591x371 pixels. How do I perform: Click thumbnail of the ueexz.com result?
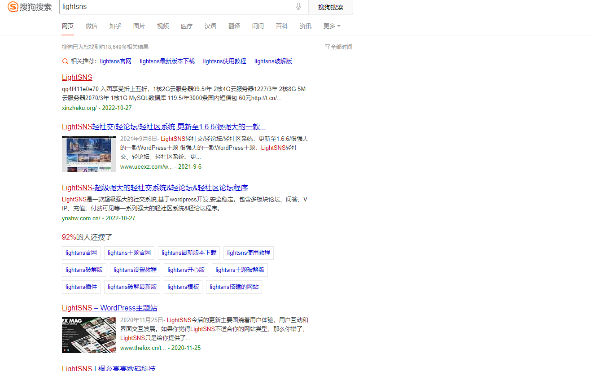coord(89,154)
